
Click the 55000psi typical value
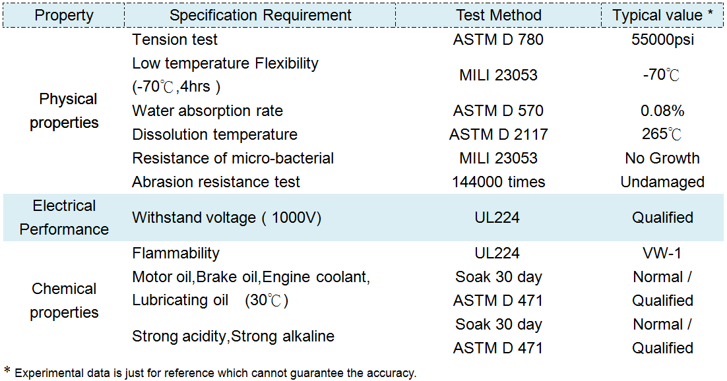662,40
